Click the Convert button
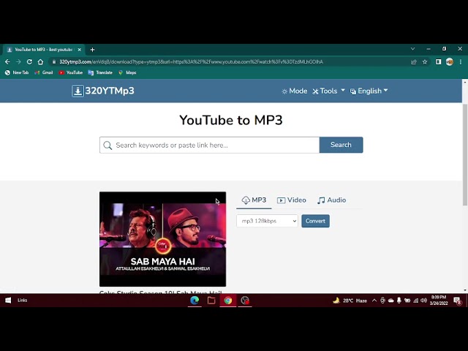468x351 pixels. tap(315, 221)
